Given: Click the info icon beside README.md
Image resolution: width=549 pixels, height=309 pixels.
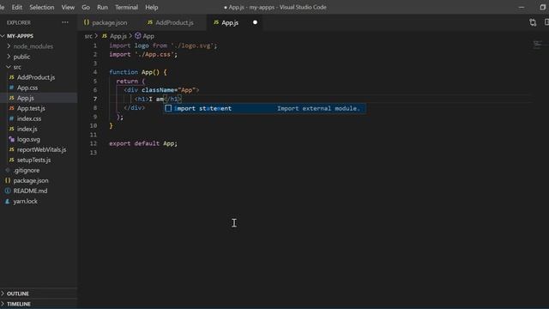Looking at the screenshot, I should click(x=8, y=191).
